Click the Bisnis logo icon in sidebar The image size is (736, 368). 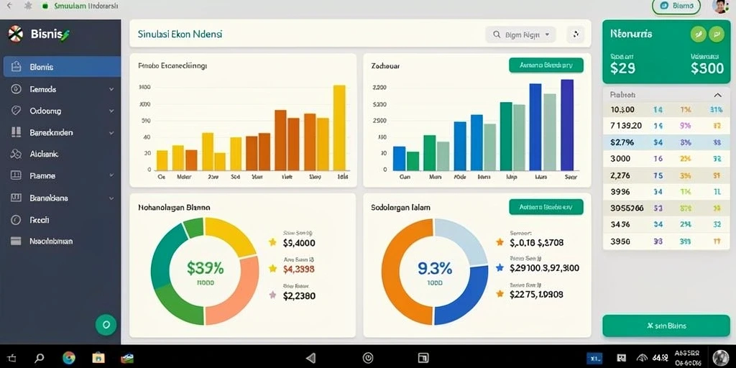tap(16, 34)
